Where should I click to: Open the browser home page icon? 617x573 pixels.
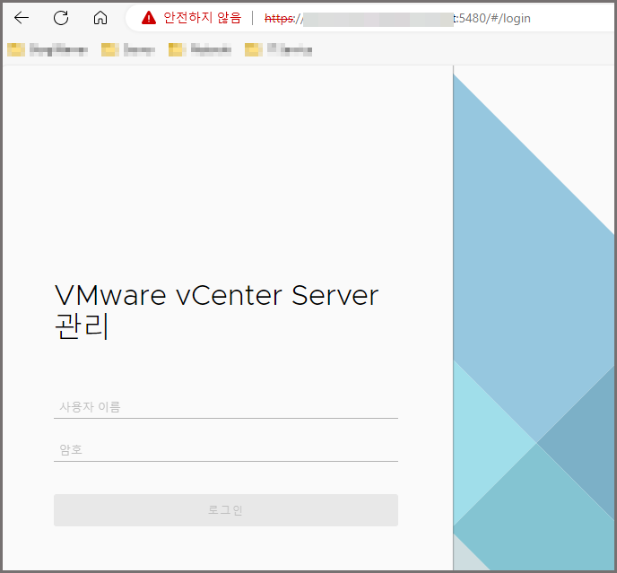coord(100,18)
